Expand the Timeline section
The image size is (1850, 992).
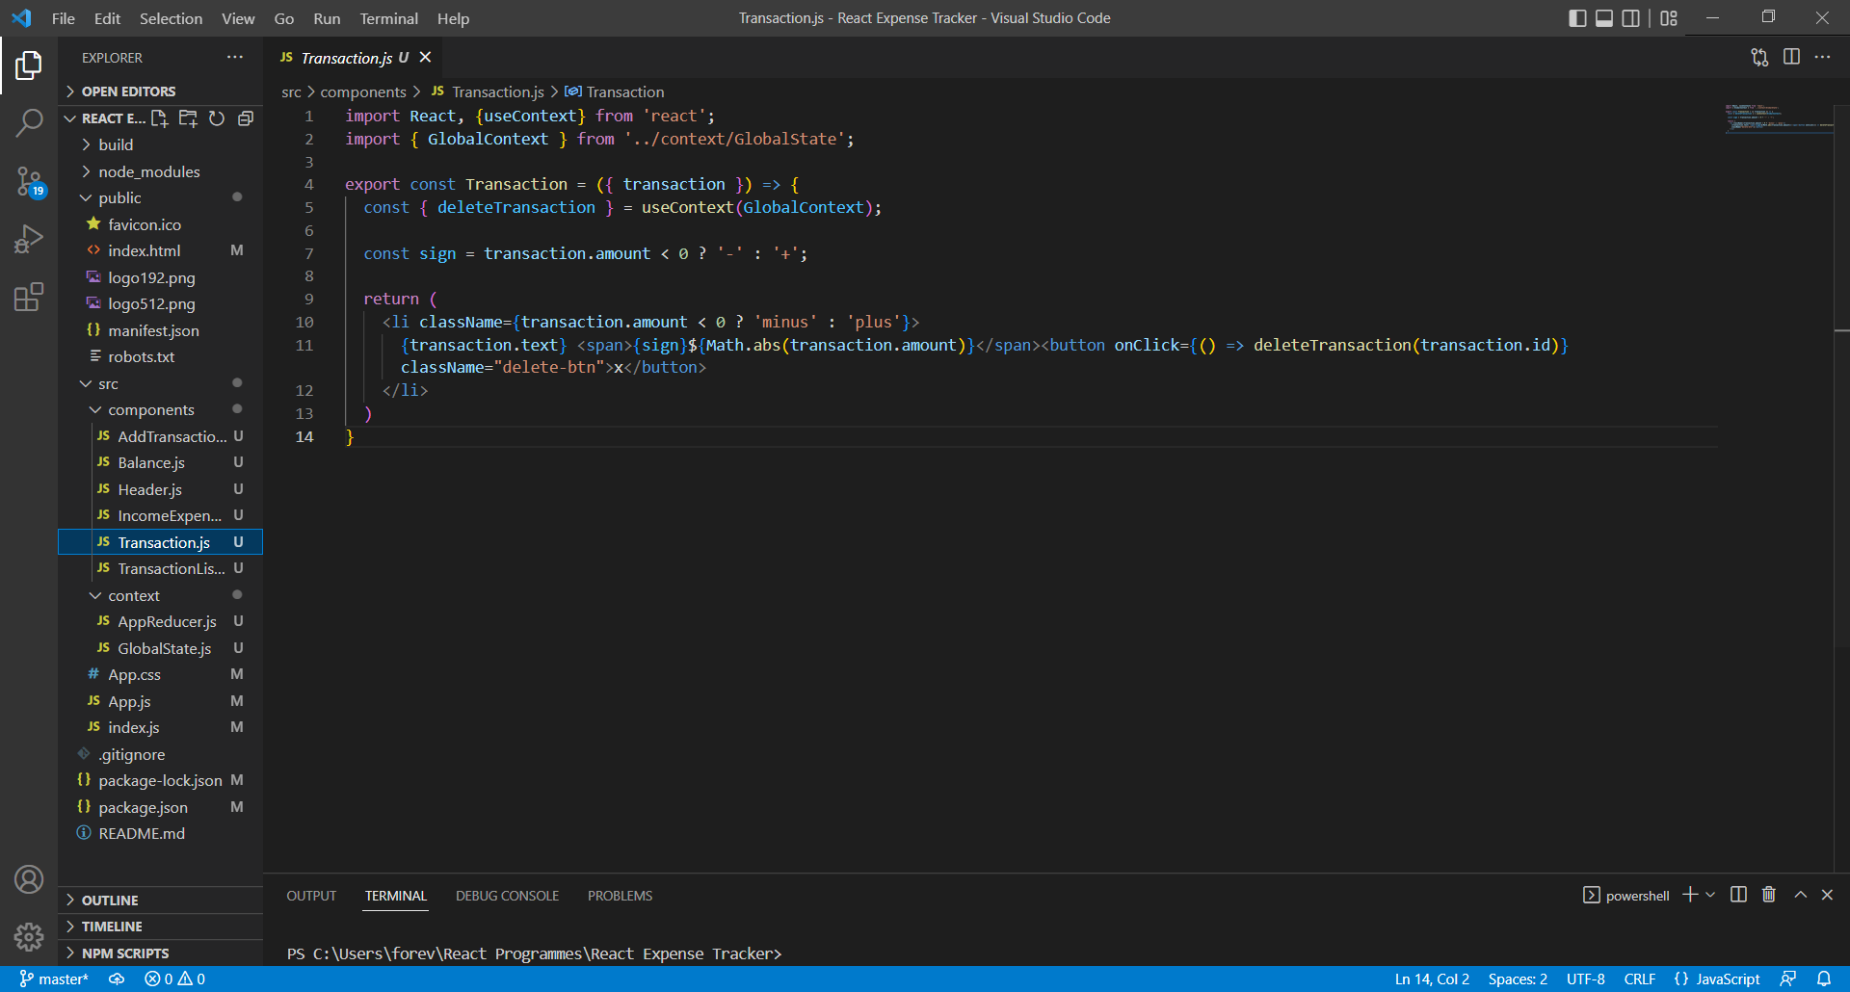[160, 927]
